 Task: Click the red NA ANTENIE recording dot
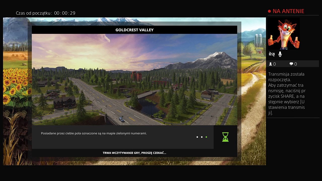pos(269,11)
